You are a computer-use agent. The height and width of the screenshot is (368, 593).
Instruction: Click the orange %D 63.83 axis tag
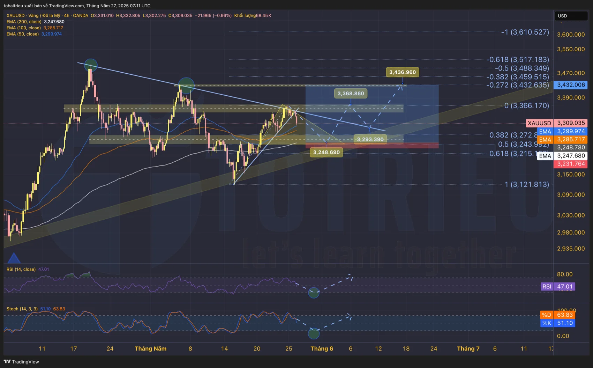(x=557, y=315)
